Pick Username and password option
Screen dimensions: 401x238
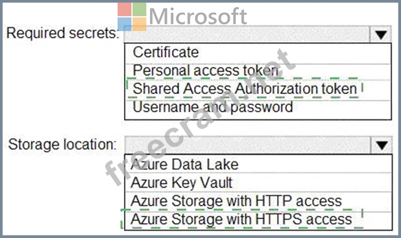(x=258, y=108)
